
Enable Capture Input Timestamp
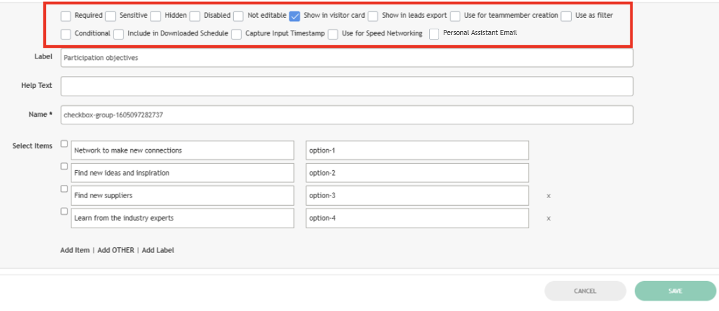[236, 34]
